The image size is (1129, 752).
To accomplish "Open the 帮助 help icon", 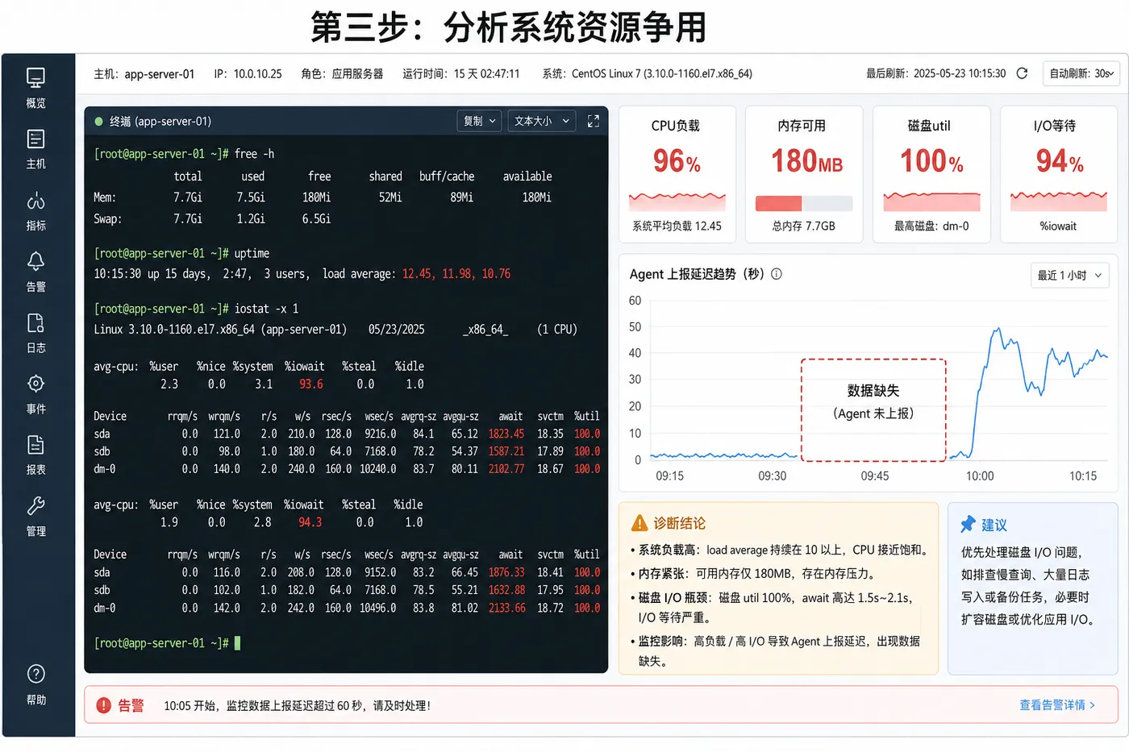I will coord(35,674).
